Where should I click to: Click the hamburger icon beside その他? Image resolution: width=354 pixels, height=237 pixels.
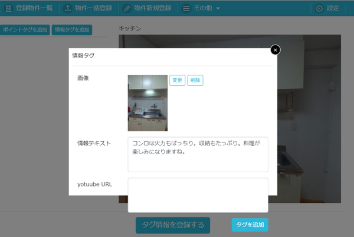coord(186,8)
